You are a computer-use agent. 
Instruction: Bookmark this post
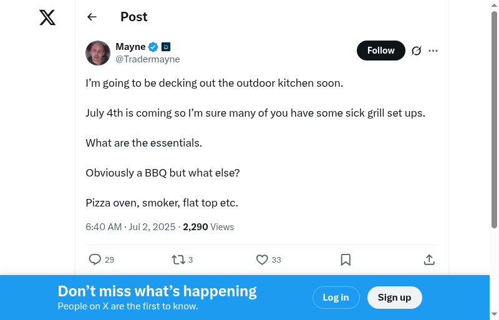(346, 259)
